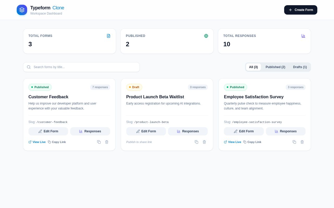
Task: Click the /customer-feedback slug text
Action: point(52,122)
